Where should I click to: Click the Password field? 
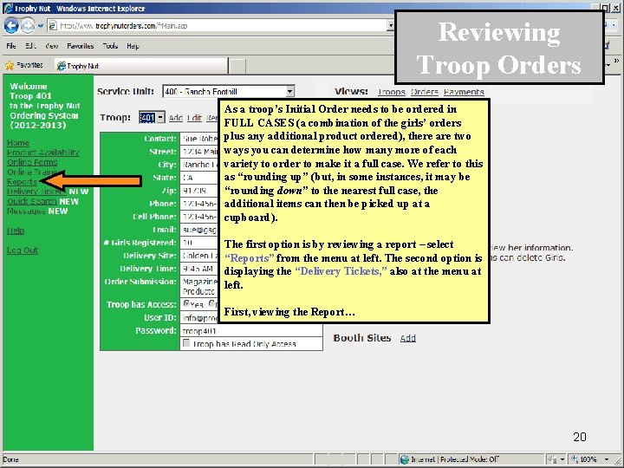251,331
